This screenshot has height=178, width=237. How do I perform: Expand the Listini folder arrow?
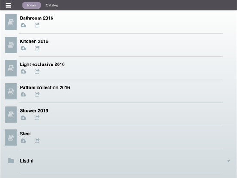(228, 161)
